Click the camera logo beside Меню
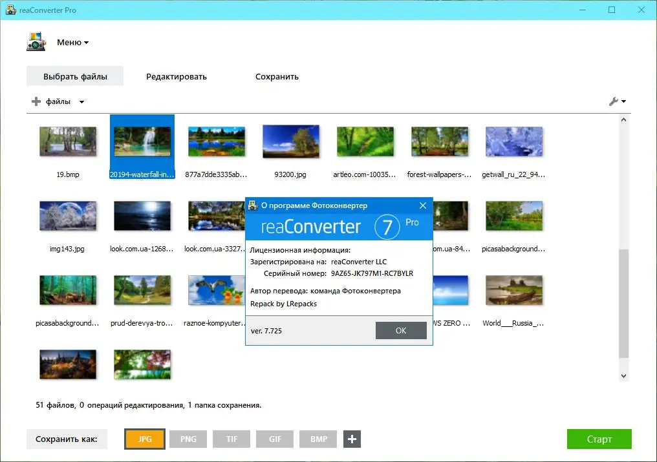Image resolution: width=657 pixels, height=462 pixels. pos(36,41)
